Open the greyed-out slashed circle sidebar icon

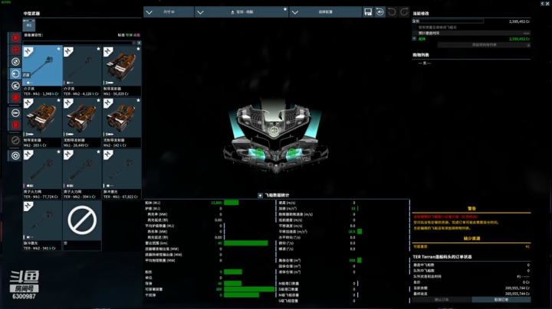[x=15, y=141]
